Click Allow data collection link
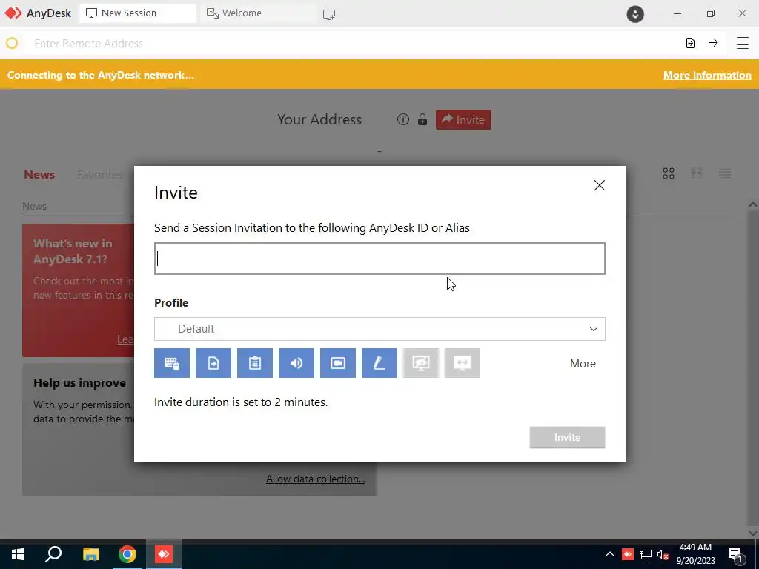Image resolution: width=759 pixels, height=569 pixels. pos(316,479)
